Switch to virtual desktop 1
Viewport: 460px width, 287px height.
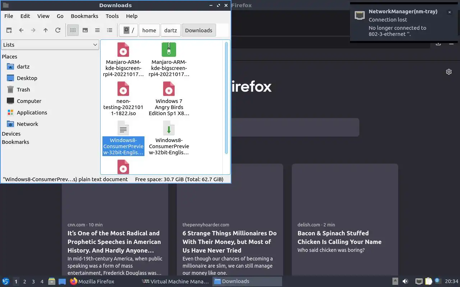pyautogui.click(x=16, y=282)
